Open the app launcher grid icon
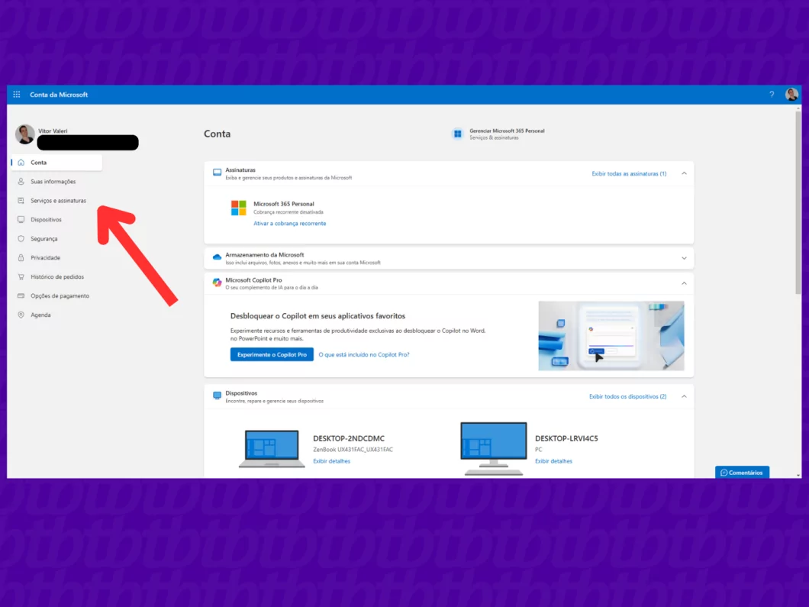 17,95
